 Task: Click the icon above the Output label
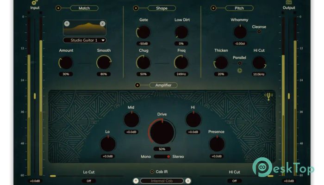tap(289, 2)
